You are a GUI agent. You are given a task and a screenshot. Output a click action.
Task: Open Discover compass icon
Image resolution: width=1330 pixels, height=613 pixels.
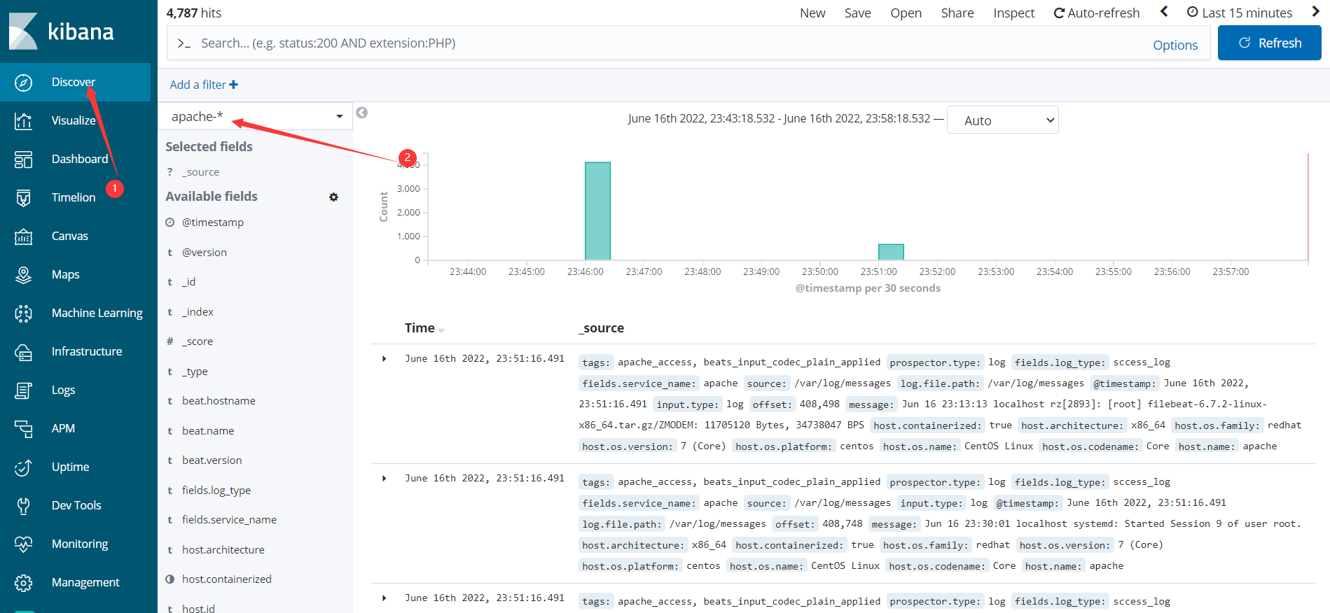23,83
